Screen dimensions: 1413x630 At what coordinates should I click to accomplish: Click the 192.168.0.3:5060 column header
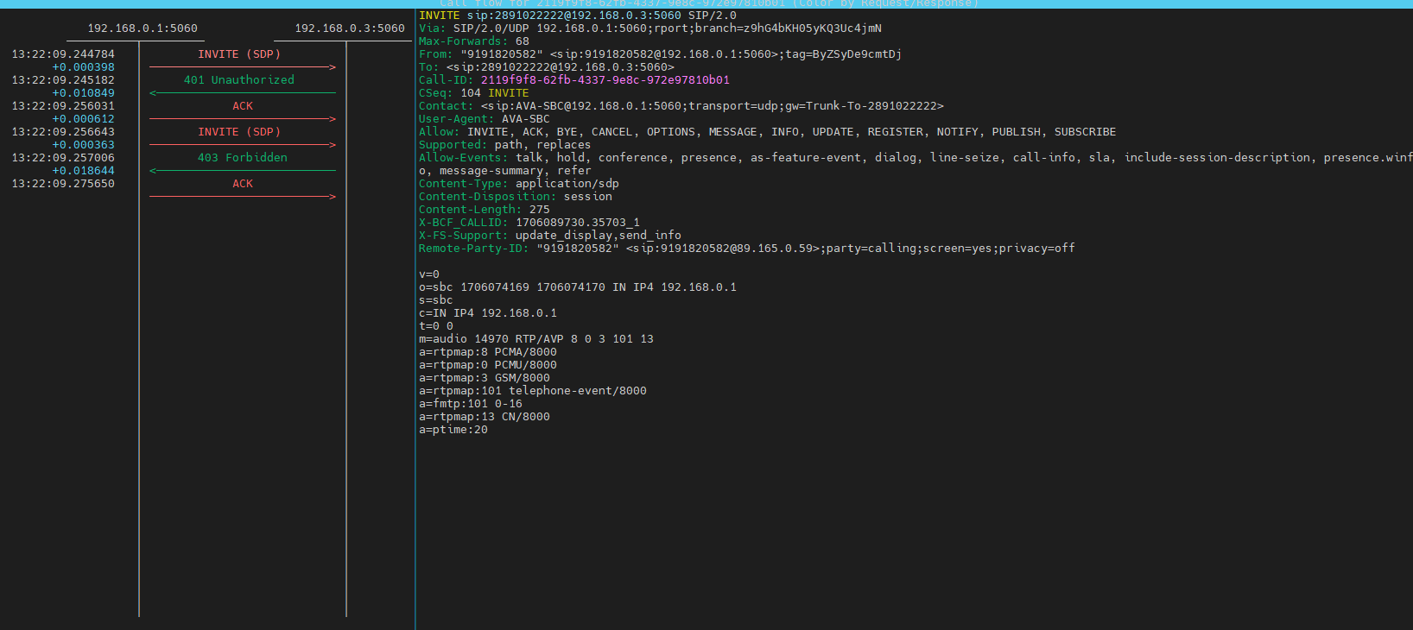point(350,28)
